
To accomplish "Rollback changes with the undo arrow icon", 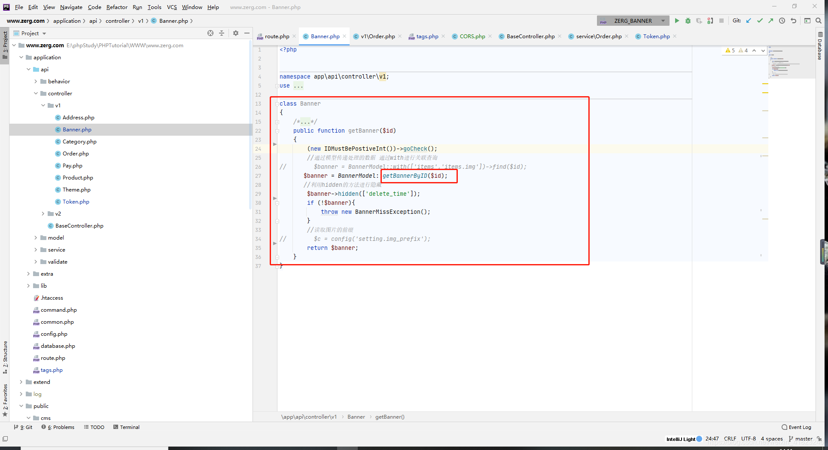I will (794, 21).
